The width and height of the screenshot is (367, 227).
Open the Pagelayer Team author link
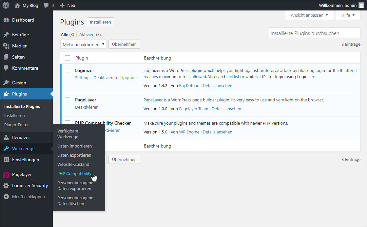pos(194,109)
